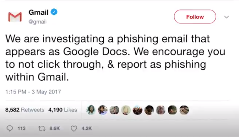The width and height of the screenshot is (239, 137).
Task: Click the 113 replies count
Action: pos(22,128)
